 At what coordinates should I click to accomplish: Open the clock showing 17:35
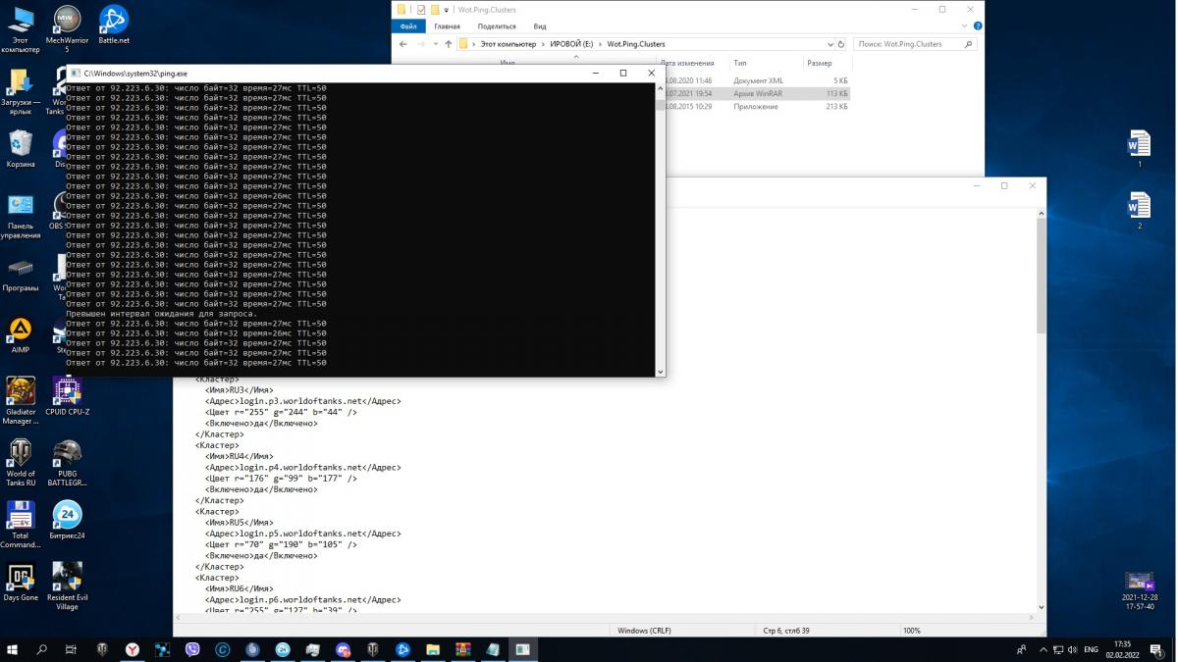point(1121,649)
